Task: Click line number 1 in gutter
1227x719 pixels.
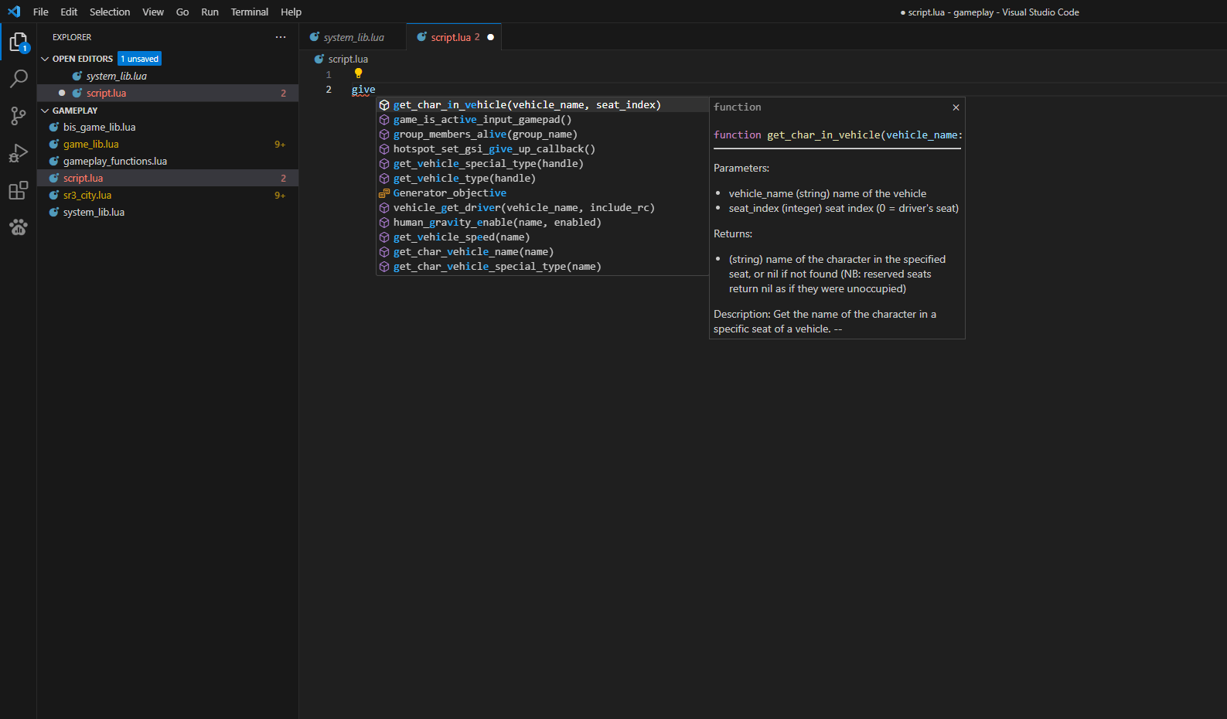Action: coord(329,75)
